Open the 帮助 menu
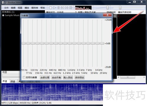The image size is (147, 106). 43,8
